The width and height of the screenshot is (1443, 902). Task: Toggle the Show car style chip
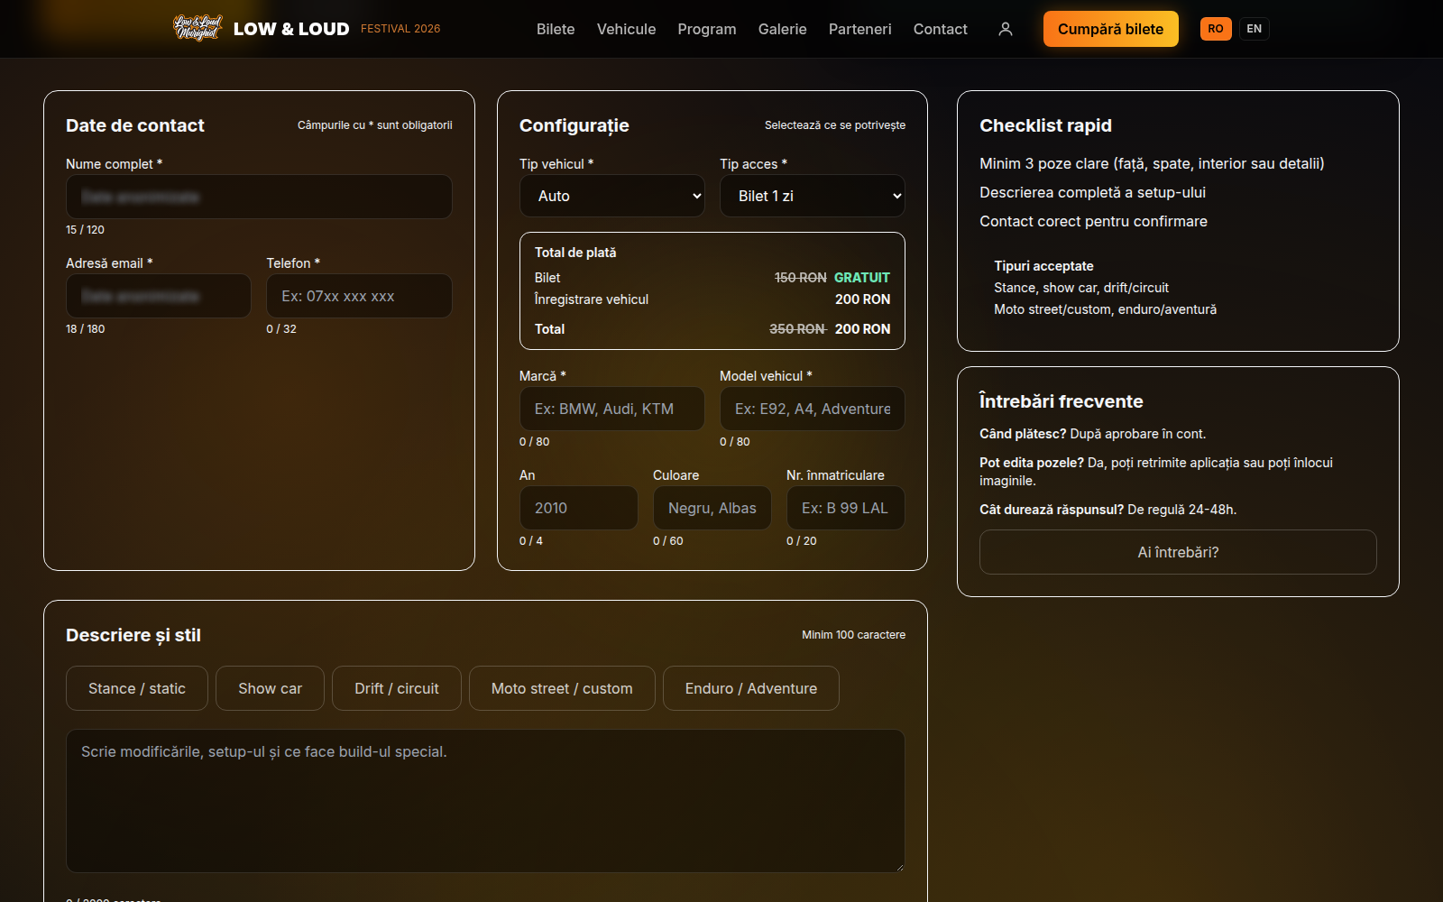point(270,688)
